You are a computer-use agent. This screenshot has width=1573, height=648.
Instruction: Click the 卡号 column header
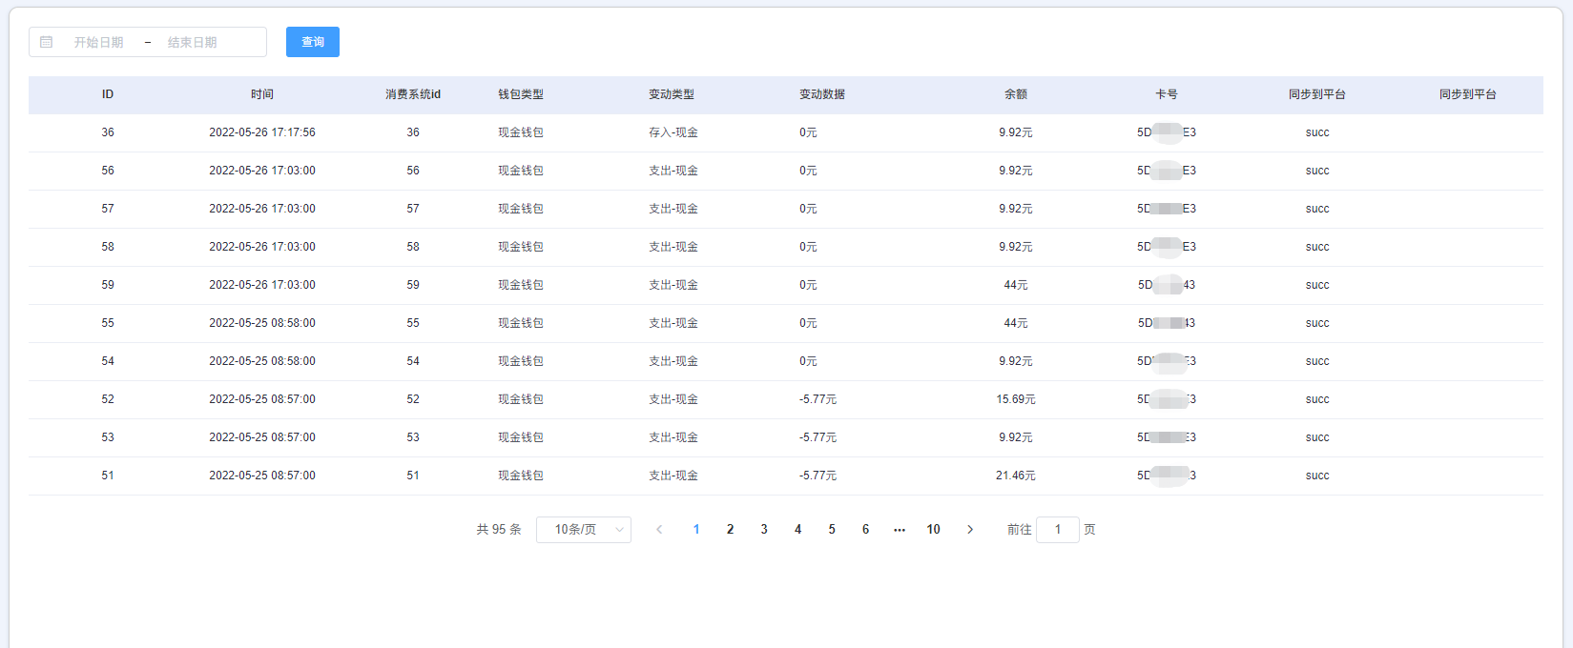[1167, 94]
